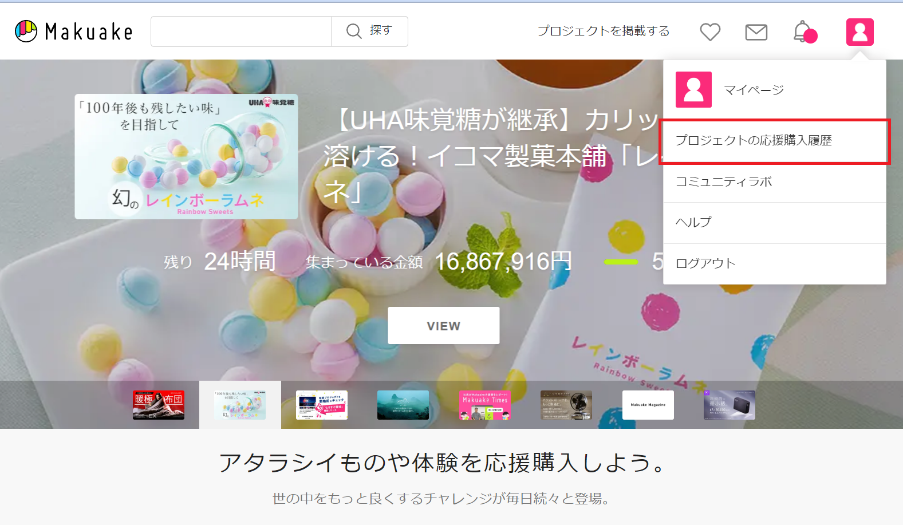903x525 pixels.
Task: Click the search text field
Action: 241,31
